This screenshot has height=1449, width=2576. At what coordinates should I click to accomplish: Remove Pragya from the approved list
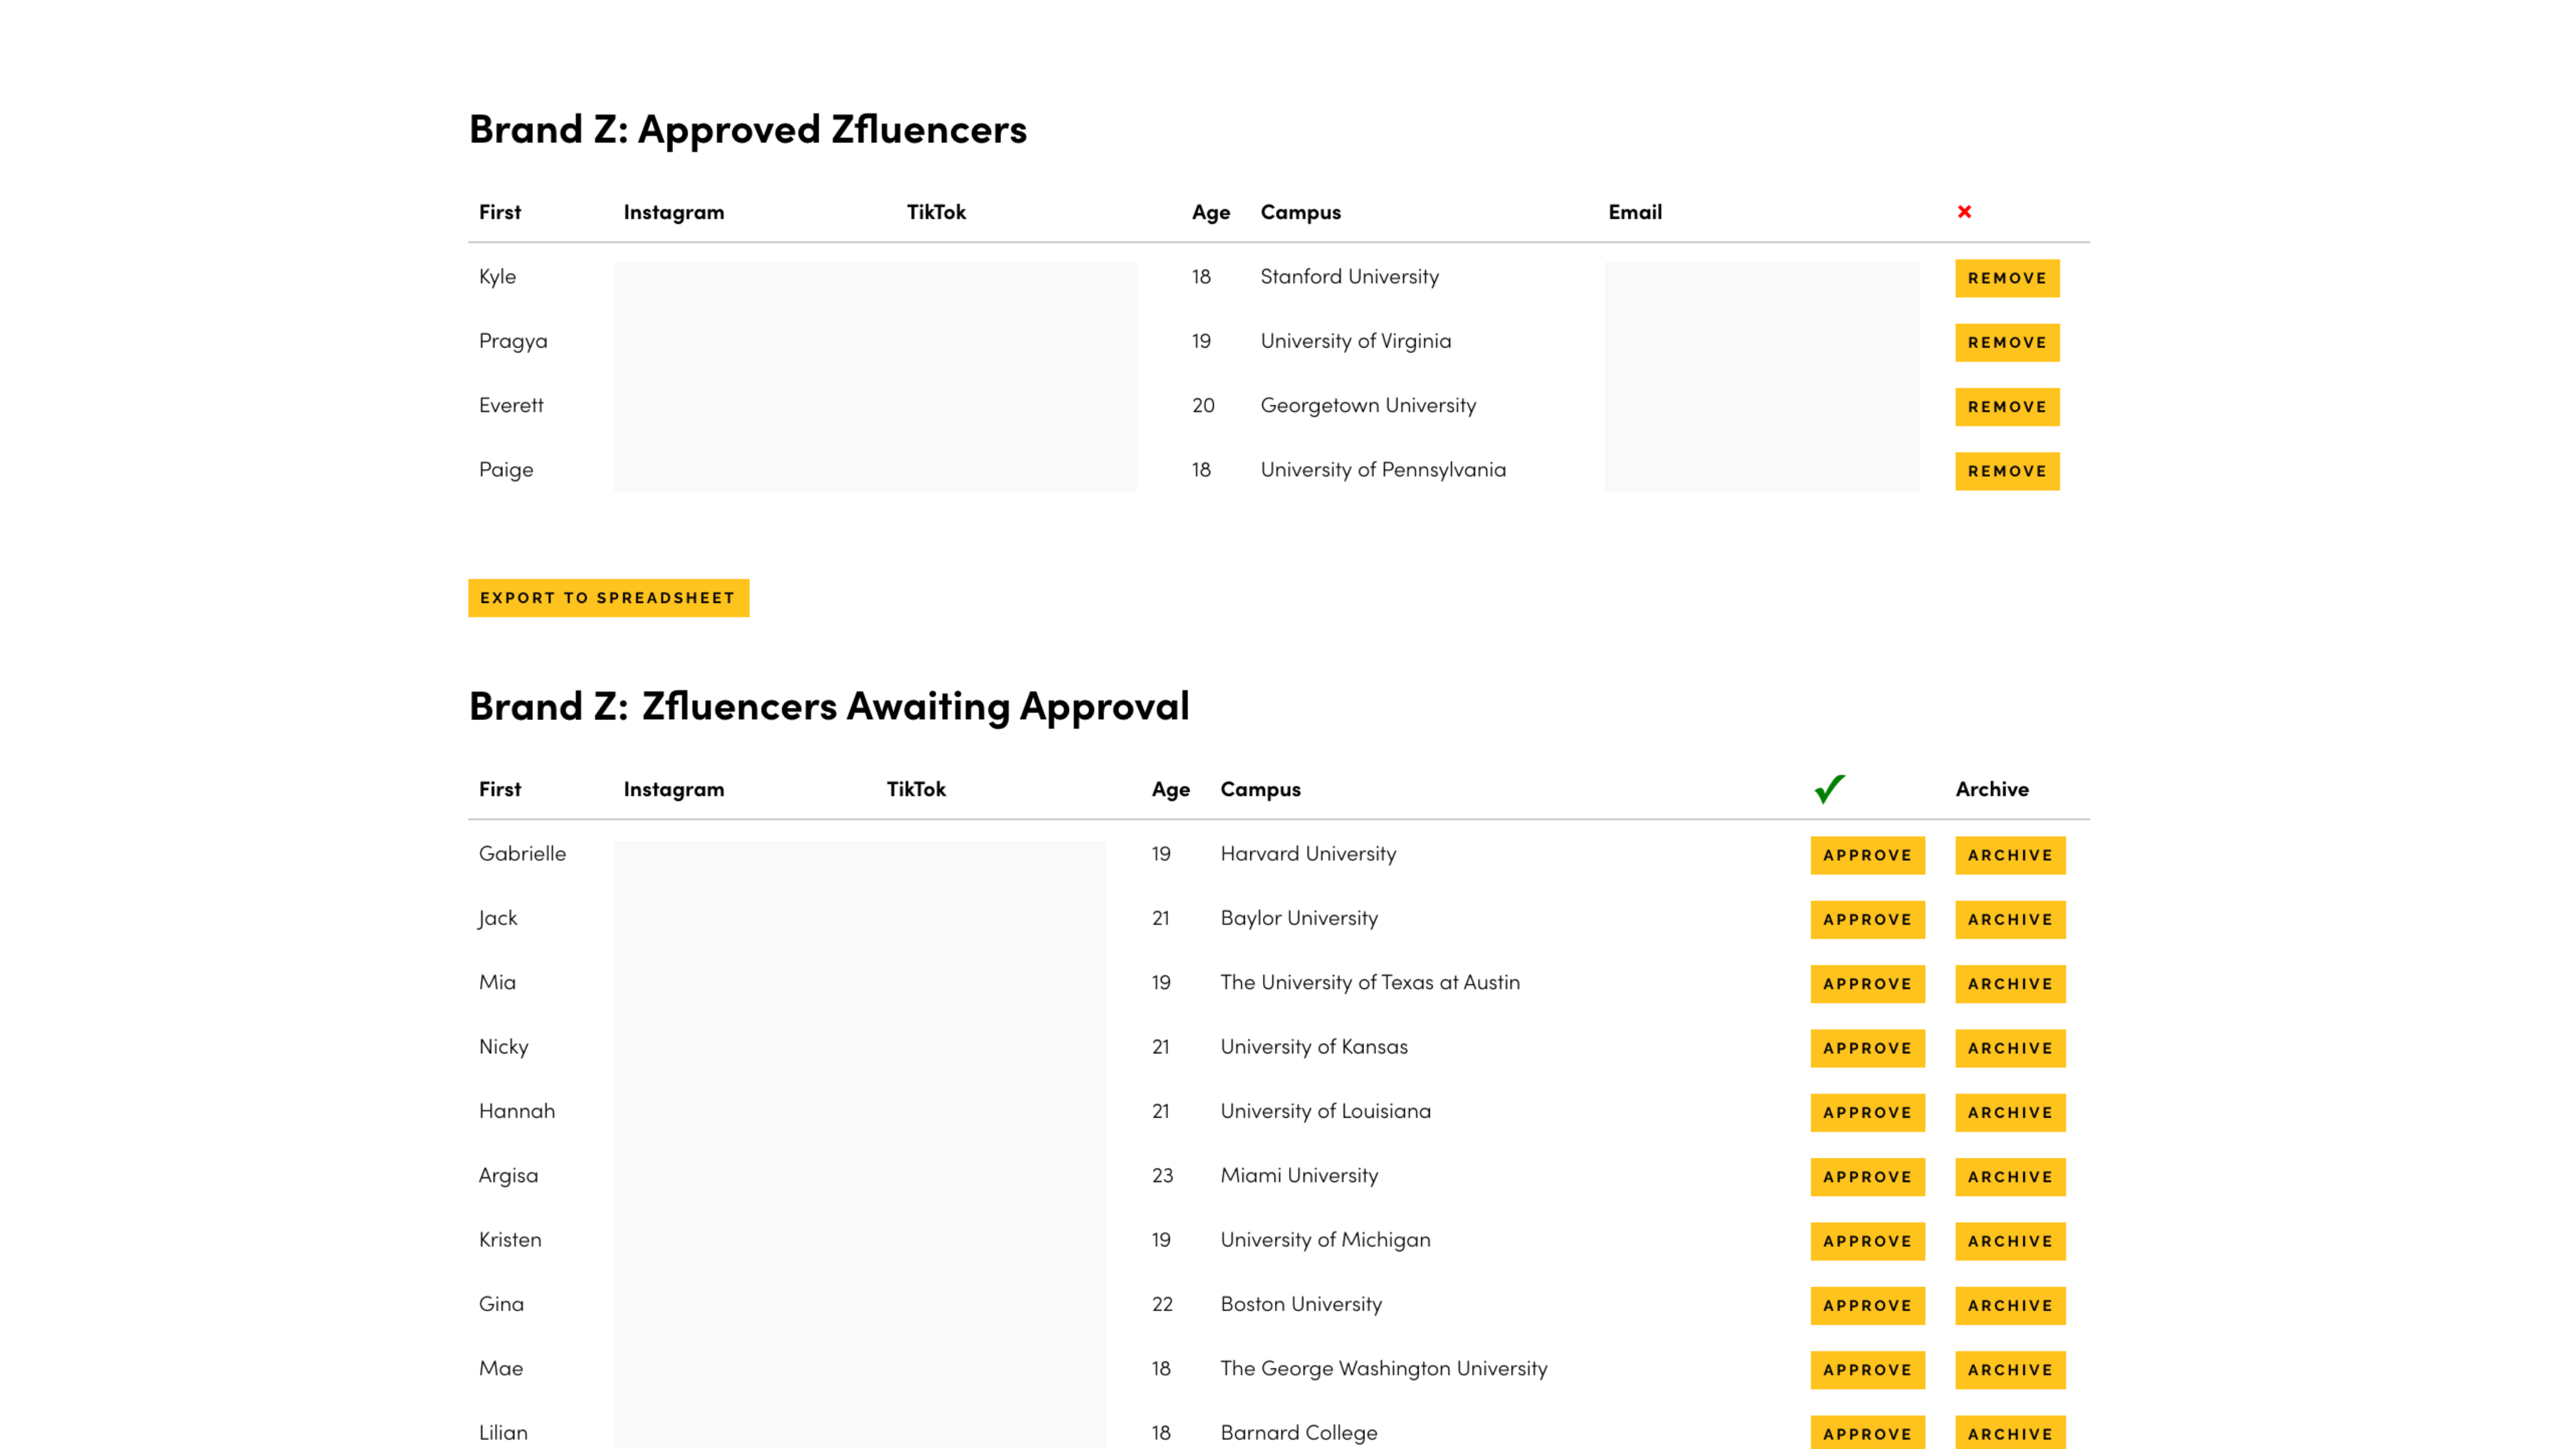coord(2007,343)
